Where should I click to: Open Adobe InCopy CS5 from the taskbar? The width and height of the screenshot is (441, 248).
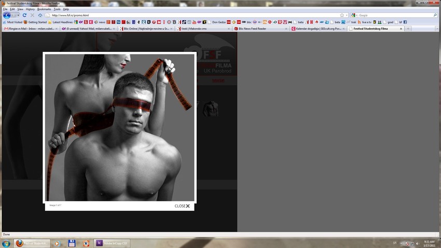pos(112,243)
